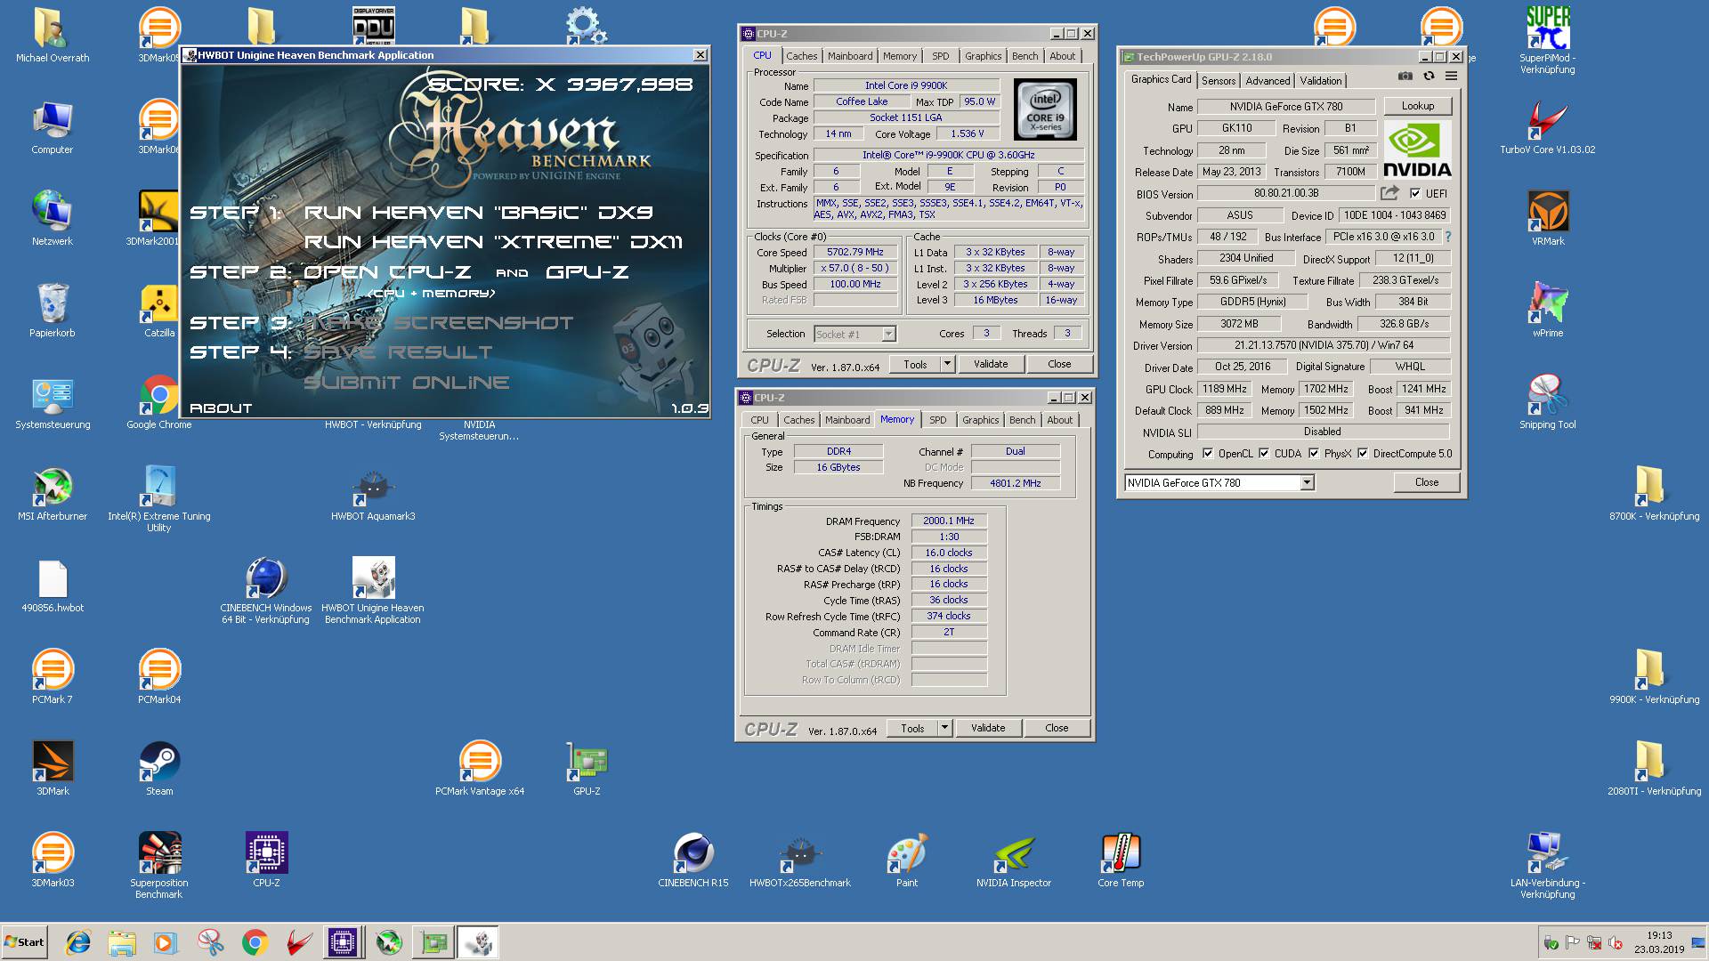Switch to Mainboard tab in top CPU-Z window
The image size is (1709, 961).
850,56
